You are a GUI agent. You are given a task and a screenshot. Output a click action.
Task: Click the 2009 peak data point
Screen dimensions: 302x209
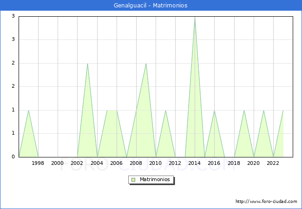(146, 64)
